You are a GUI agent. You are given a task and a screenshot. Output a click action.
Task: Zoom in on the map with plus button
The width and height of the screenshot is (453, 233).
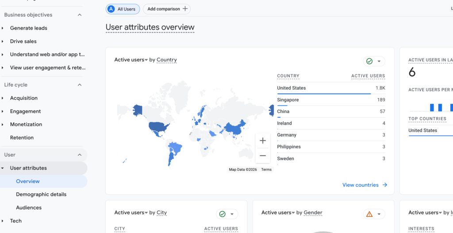point(263,141)
